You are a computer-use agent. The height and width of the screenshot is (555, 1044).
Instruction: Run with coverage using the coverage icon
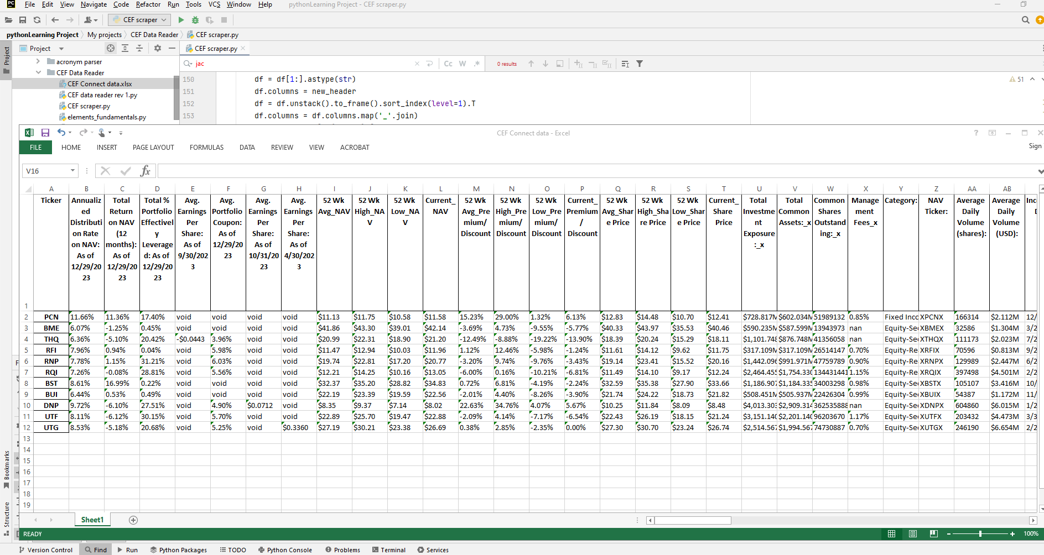click(x=209, y=19)
